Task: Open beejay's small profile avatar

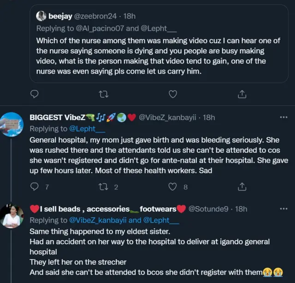Action: point(41,16)
